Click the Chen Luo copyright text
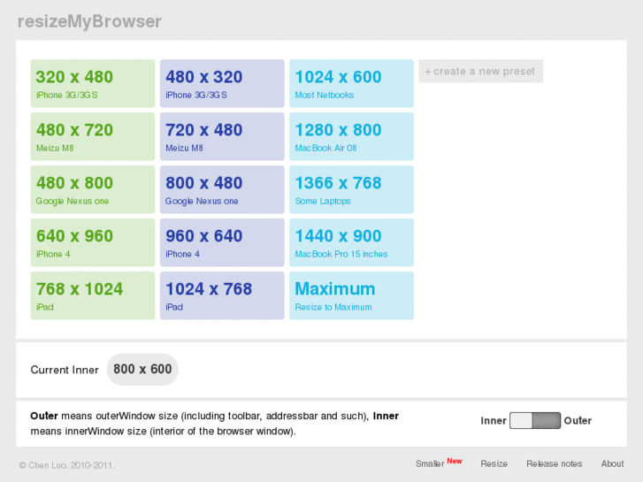Screen dimensions: 643x482 (67, 465)
